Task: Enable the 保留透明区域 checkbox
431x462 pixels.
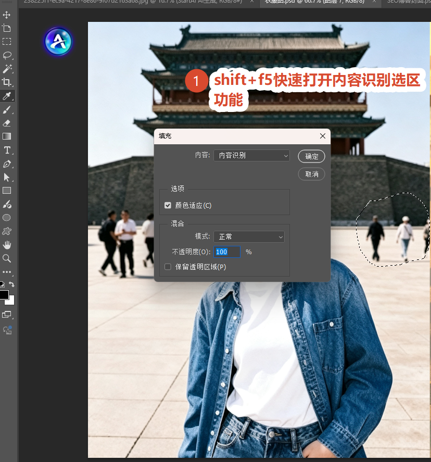Action: [x=168, y=267]
